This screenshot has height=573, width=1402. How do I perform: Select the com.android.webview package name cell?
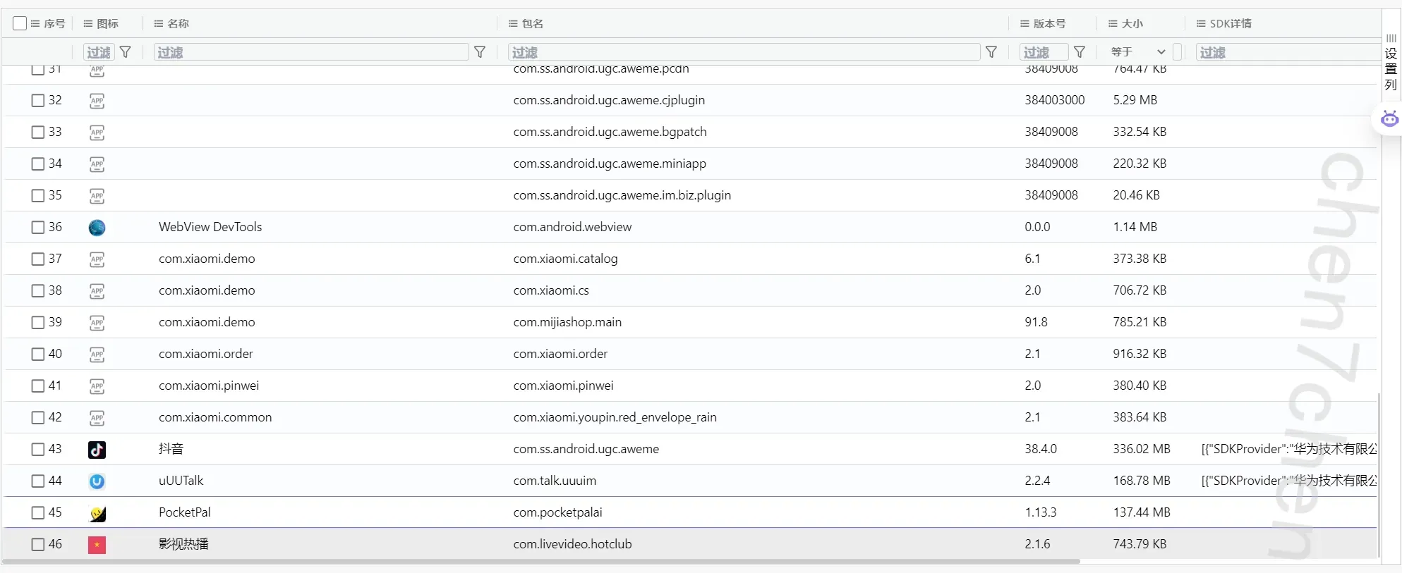pos(572,227)
